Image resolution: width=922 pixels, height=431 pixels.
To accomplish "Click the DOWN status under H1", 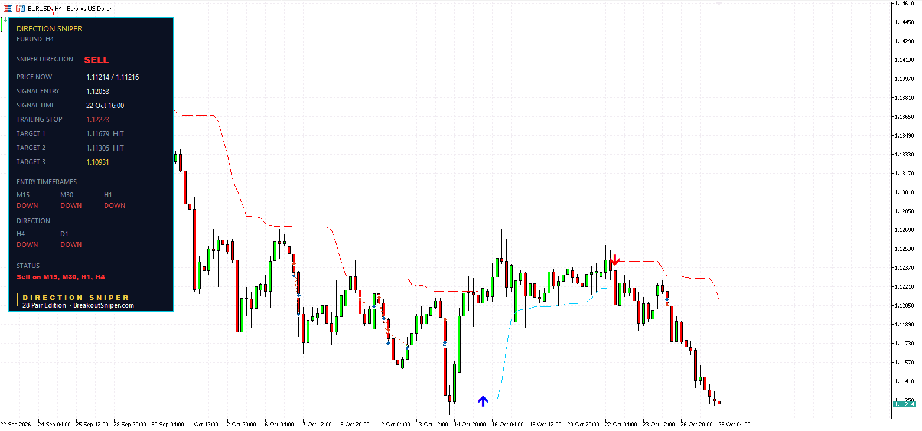I will 115,205.
